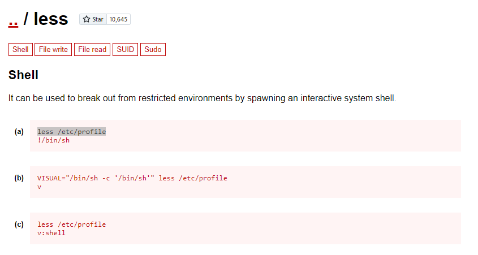Image resolution: width=478 pixels, height=255 pixels.
Task: Click the VISUAL command line in example (b)
Action: pyautogui.click(x=132, y=178)
